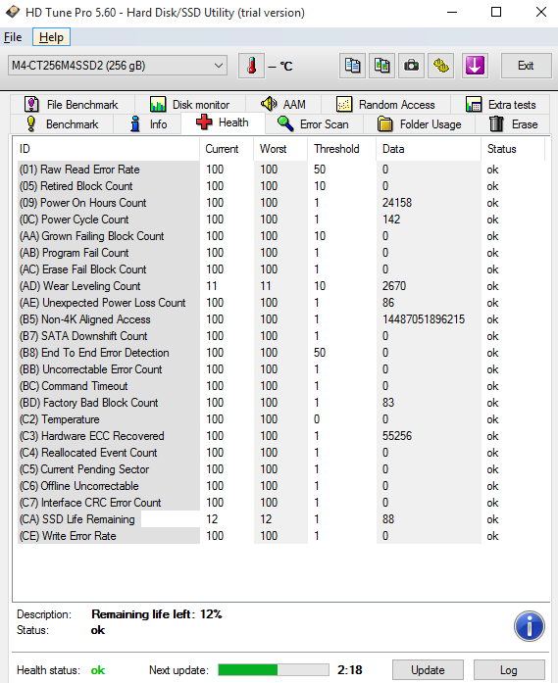The height and width of the screenshot is (683, 558).
Task: Click Remaining life left: 12% description
Action: click(x=157, y=614)
